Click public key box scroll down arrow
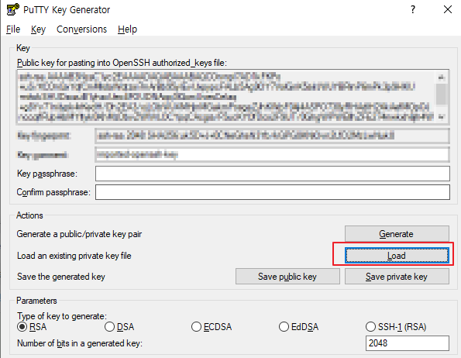Viewport: 461px width, 358px height. (442, 117)
